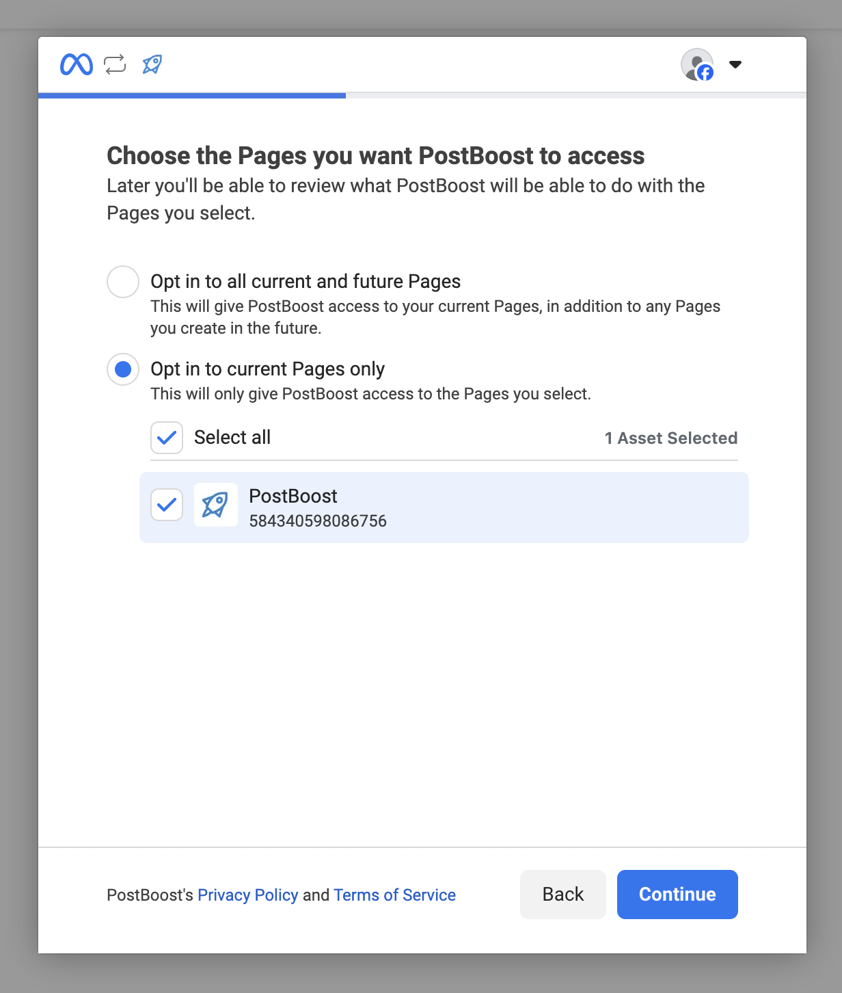Select Opt in to current Pages only radio
The width and height of the screenshot is (842, 993).
(x=123, y=369)
